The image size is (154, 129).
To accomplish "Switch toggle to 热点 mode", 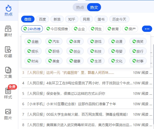I will 80,7.
